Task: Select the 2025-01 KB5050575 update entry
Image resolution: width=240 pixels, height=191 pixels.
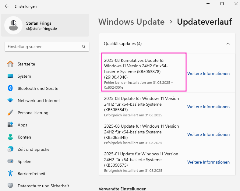Action: 167,162
